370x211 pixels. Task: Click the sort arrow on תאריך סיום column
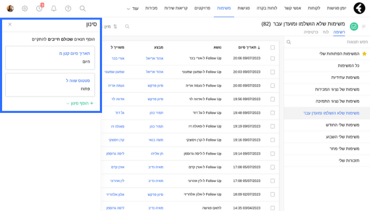click(x=259, y=47)
